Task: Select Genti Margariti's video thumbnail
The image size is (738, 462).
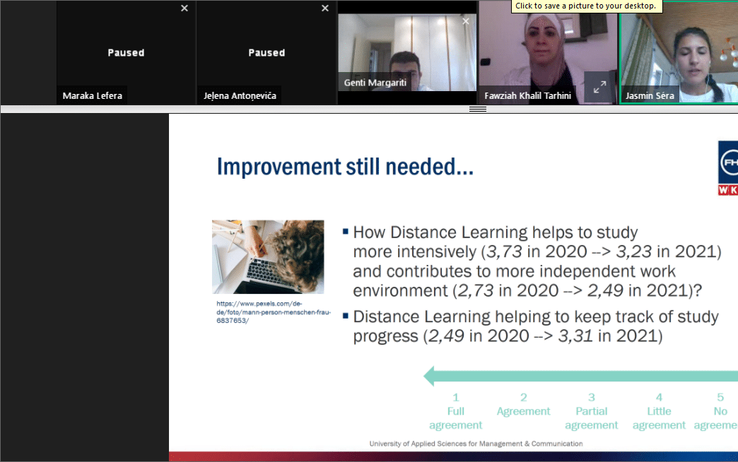Action: 406,53
